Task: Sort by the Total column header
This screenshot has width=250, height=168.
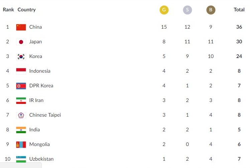Action: [239, 10]
